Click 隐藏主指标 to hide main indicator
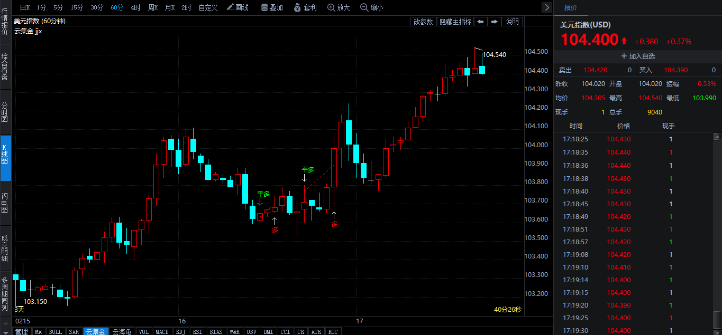The width and height of the screenshot is (722, 335). [x=455, y=22]
